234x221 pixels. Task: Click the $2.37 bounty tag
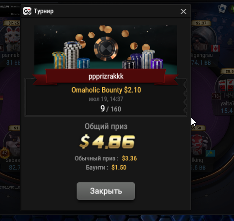point(201,23)
